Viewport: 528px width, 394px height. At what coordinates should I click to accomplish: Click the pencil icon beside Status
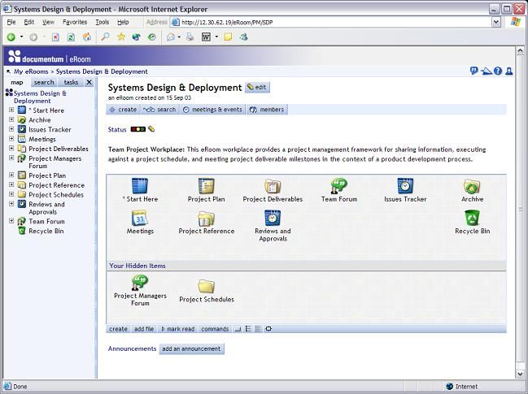[x=151, y=129]
